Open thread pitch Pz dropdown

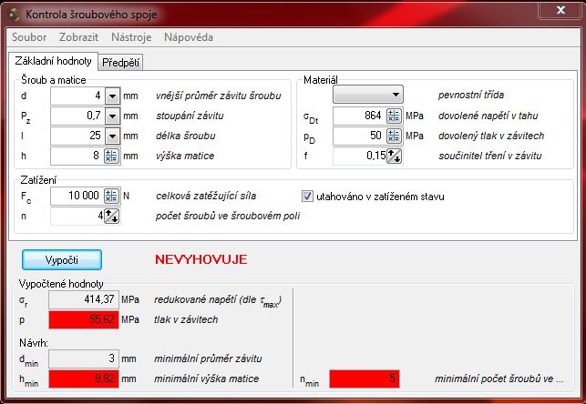[112, 116]
